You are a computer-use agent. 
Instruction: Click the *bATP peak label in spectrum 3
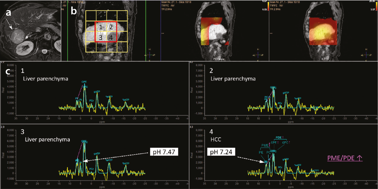[x=126, y=164]
